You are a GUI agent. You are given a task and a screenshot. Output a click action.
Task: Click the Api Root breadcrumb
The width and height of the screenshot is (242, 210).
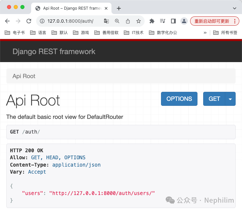24,76
